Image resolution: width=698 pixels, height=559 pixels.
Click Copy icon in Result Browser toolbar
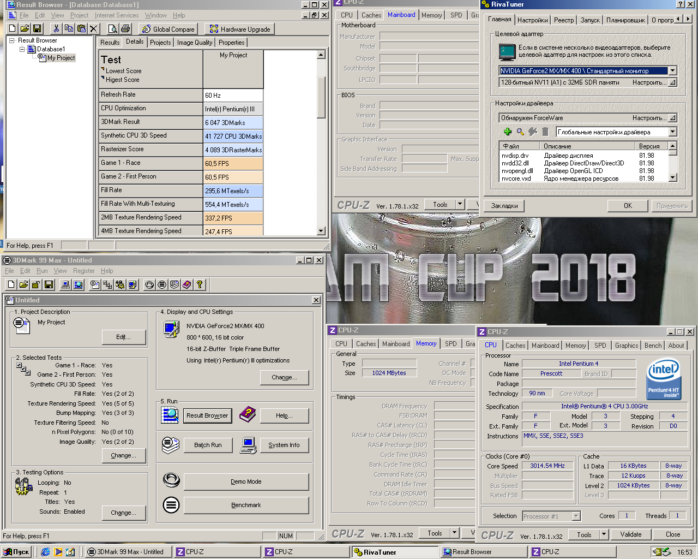click(x=69, y=28)
